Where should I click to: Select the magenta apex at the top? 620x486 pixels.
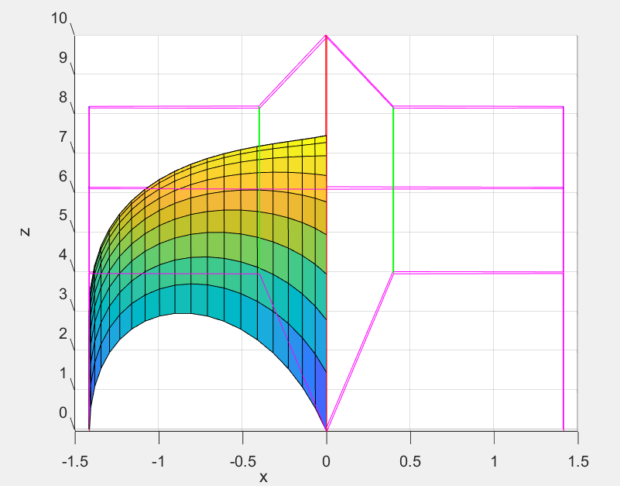tap(326, 36)
